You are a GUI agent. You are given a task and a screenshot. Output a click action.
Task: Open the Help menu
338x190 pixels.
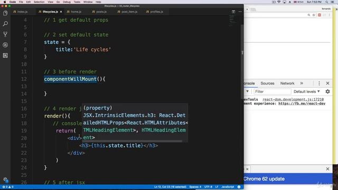98,2
